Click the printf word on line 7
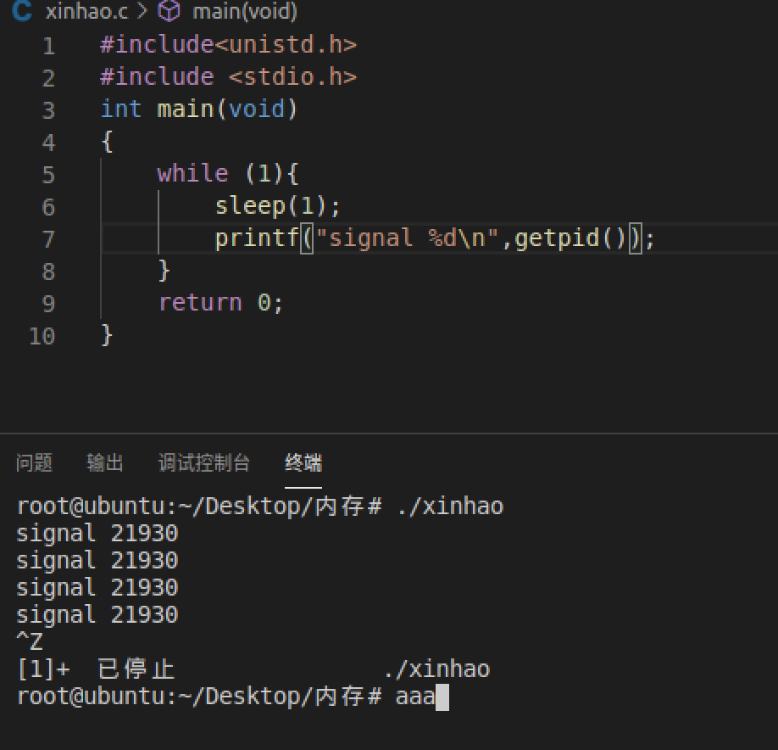The width and height of the screenshot is (778, 750). coord(257,238)
